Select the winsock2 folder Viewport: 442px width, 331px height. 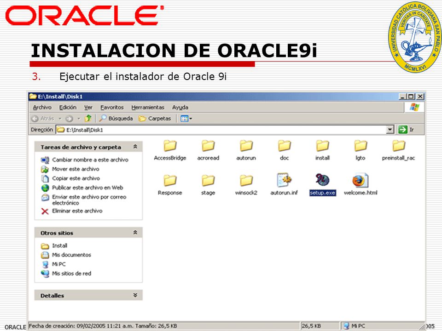point(246,185)
